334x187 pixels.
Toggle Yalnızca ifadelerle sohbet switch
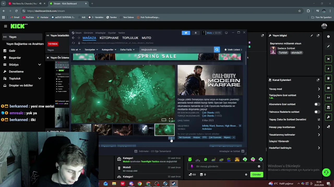coord(317,112)
